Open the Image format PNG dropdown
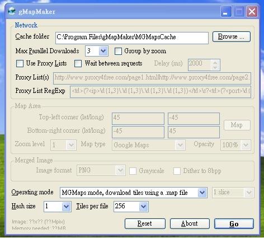This screenshot has width=264, height=238. tap(101, 170)
